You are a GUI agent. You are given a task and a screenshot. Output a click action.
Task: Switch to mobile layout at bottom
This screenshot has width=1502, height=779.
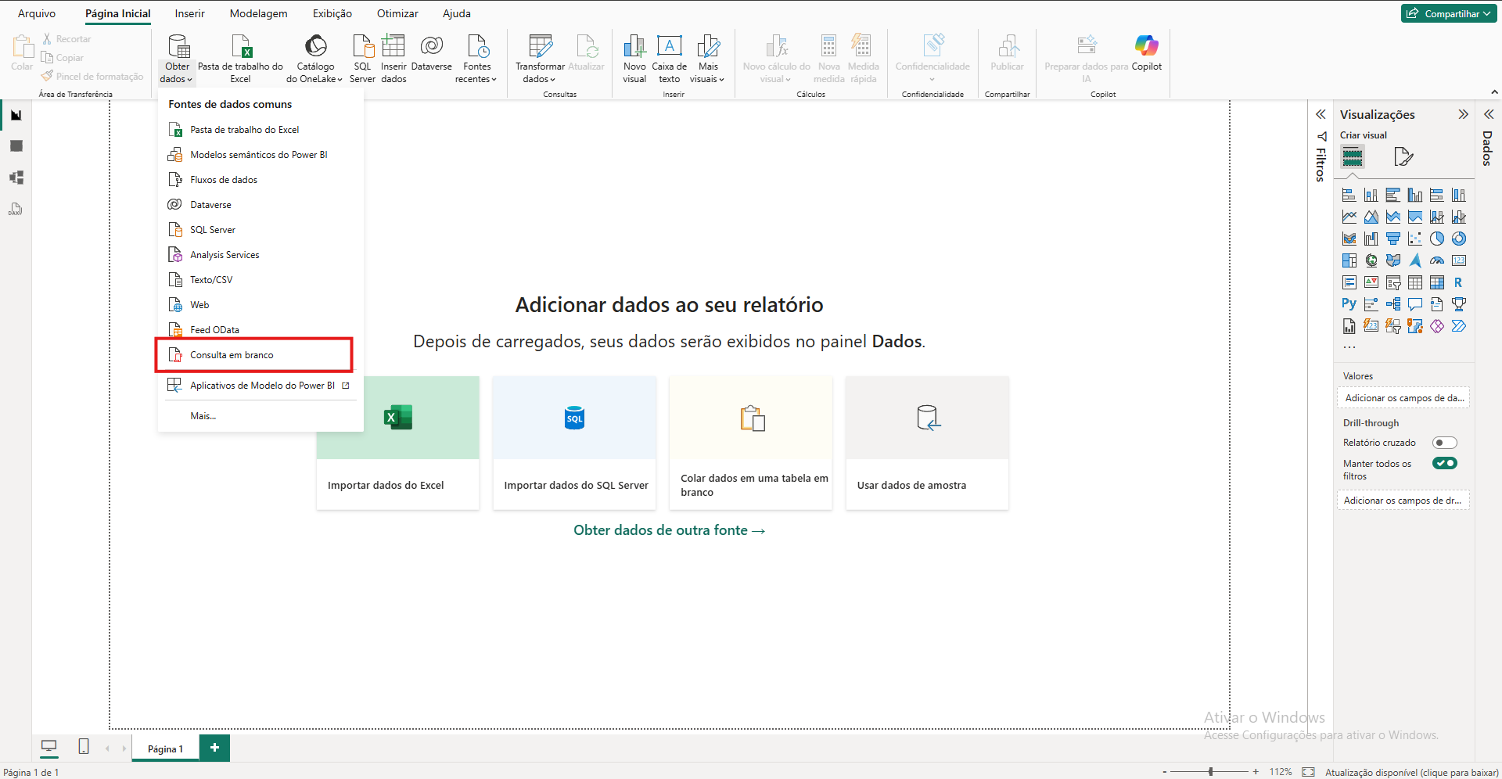[84, 747]
